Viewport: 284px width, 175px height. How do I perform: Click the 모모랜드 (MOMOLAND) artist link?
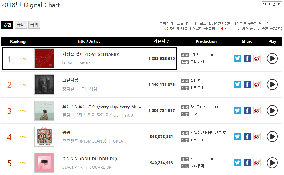click(84, 141)
